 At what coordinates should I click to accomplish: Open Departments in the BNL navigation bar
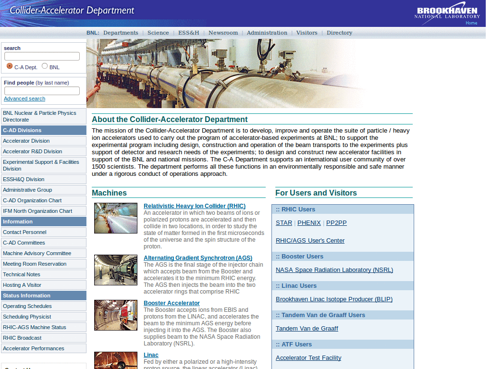(x=121, y=33)
